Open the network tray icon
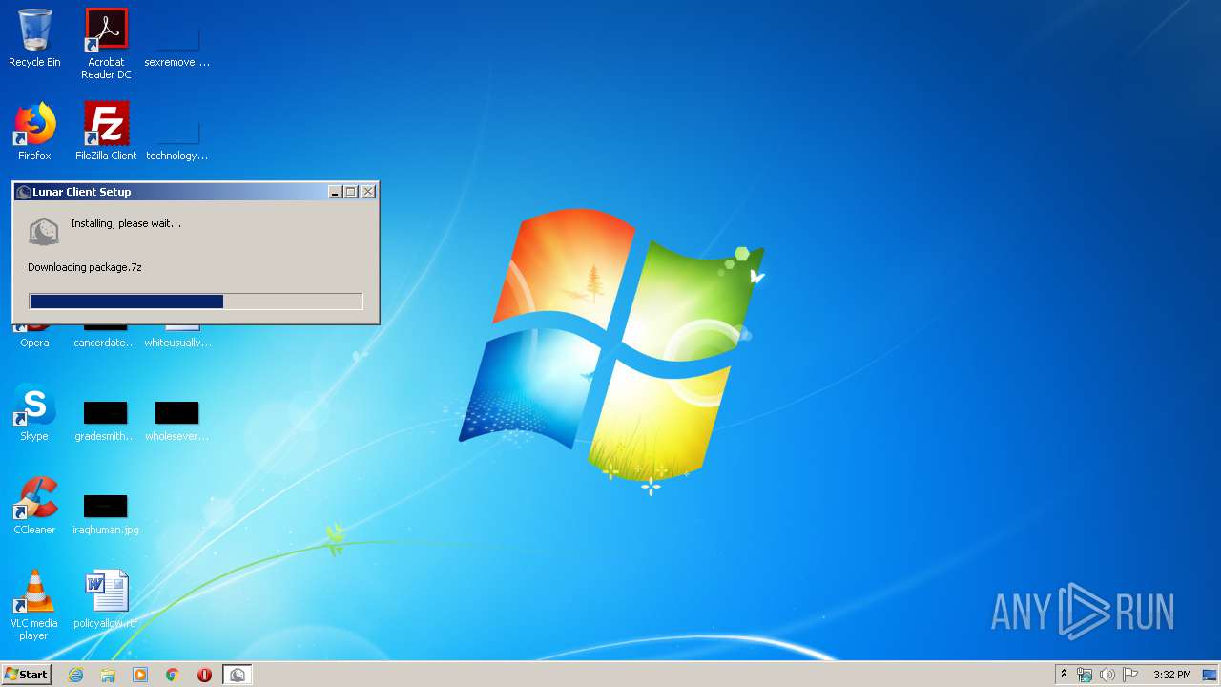The width and height of the screenshot is (1221, 687). coord(1085,675)
